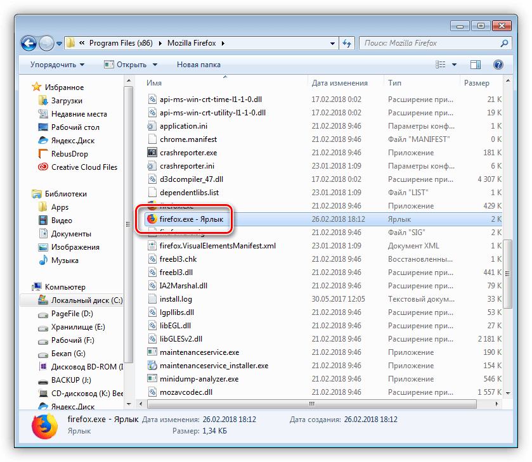Click the Музыка library note icon
The image size is (532, 462).
[x=43, y=260]
